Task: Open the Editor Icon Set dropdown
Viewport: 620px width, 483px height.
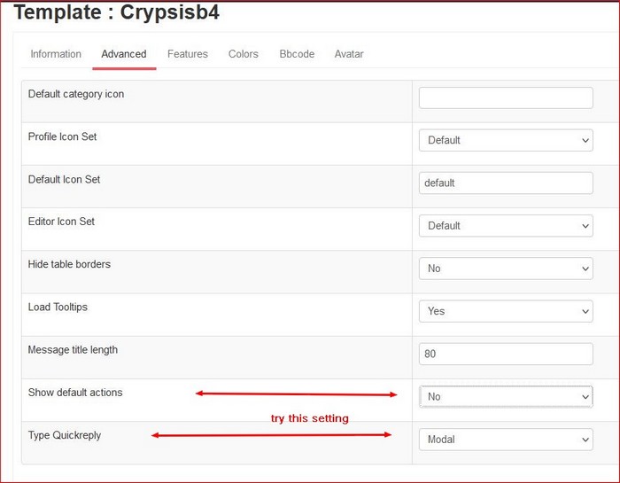Action: click(x=506, y=225)
